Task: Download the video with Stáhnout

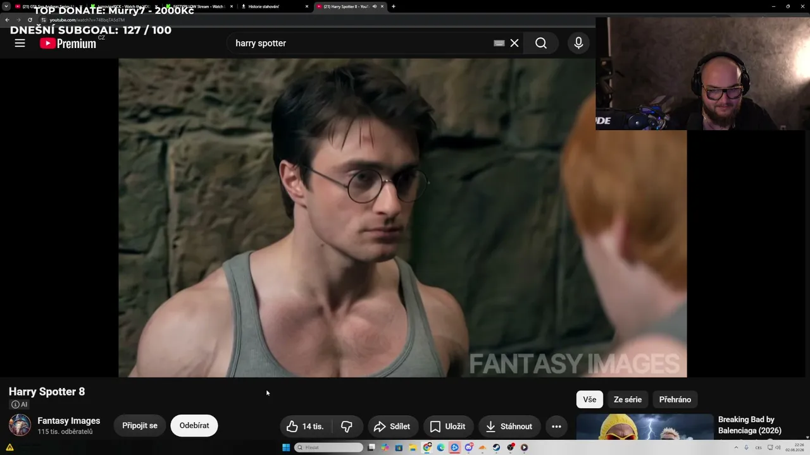Action: pos(509,427)
